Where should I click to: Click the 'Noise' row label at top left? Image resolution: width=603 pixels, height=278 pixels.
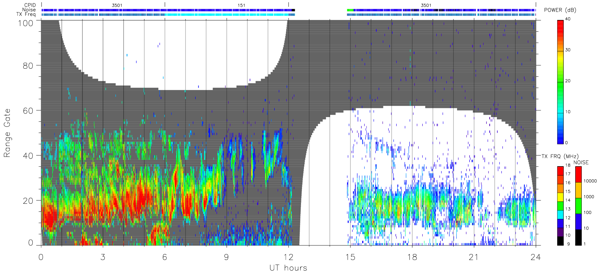29,10
